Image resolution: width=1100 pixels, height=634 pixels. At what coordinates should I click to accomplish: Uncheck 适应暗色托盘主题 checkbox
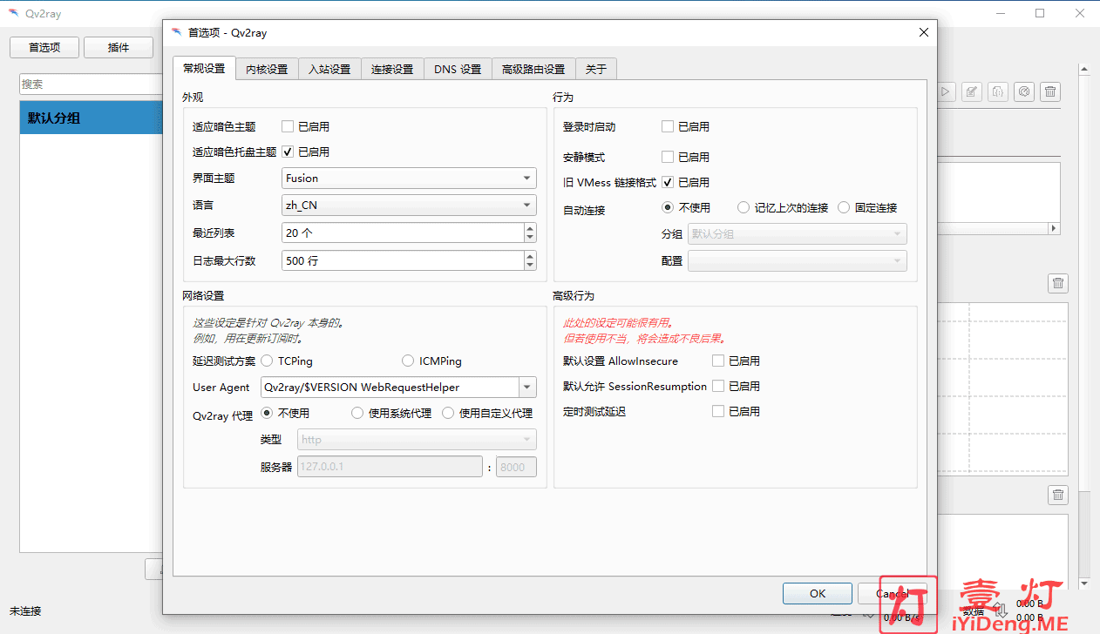[288, 152]
